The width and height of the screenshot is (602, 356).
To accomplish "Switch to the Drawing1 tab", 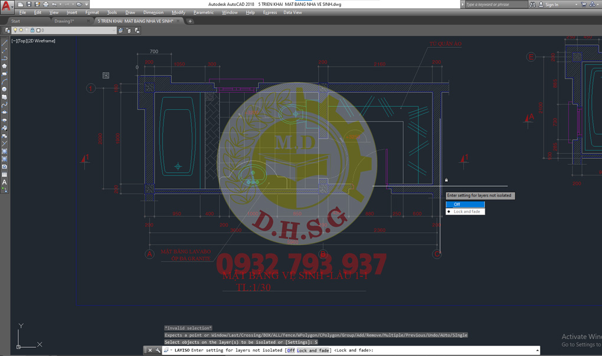I will click(64, 21).
